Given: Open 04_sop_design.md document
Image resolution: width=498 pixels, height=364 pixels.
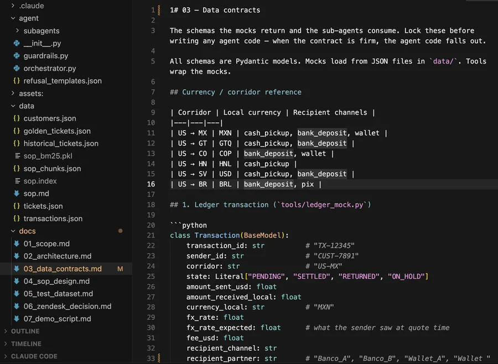Looking at the screenshot, I should click(x=56, y=281).
